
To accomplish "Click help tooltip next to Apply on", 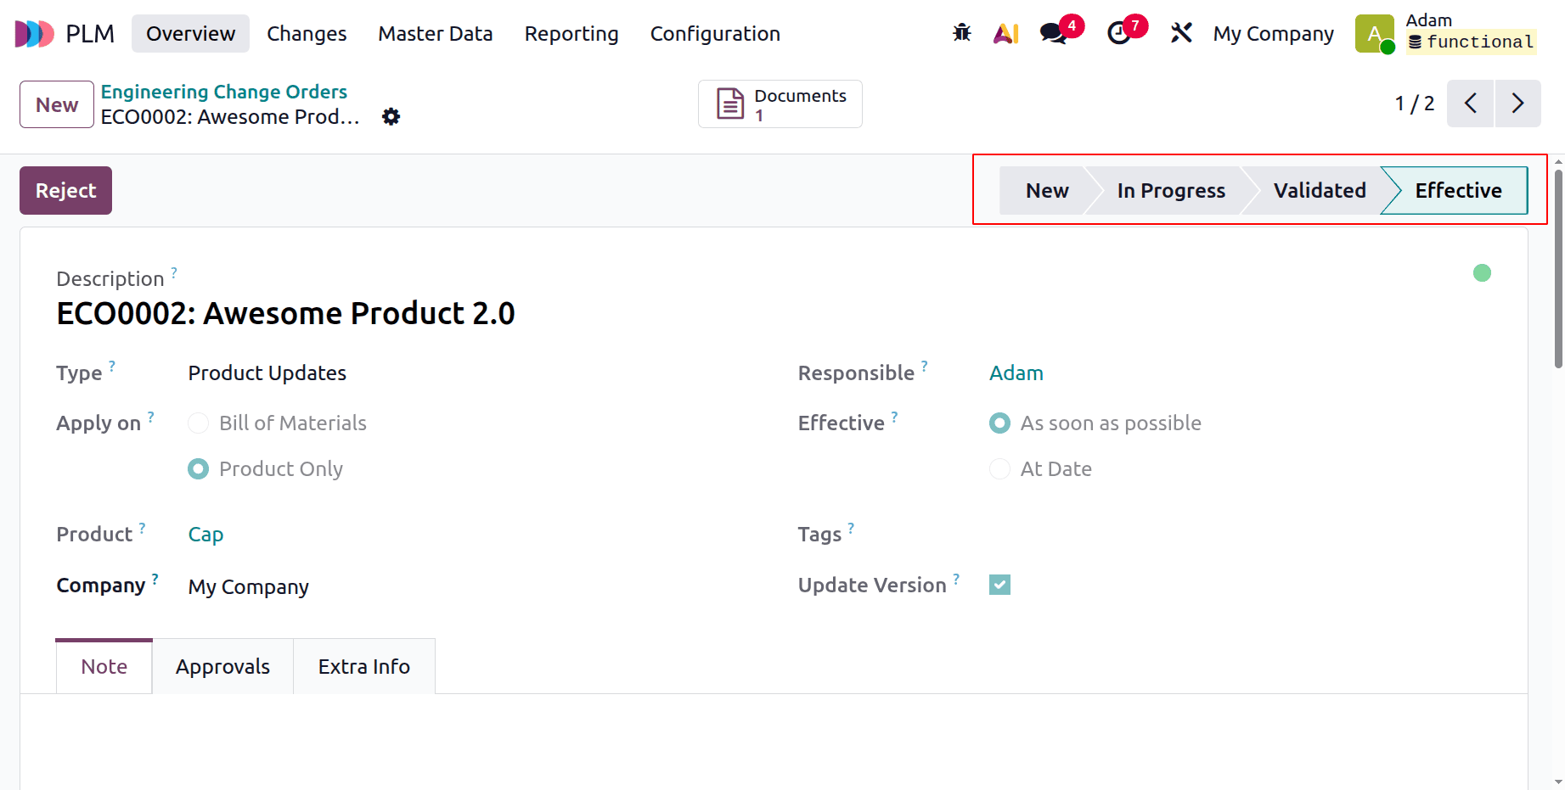I will tap(151, 417).
